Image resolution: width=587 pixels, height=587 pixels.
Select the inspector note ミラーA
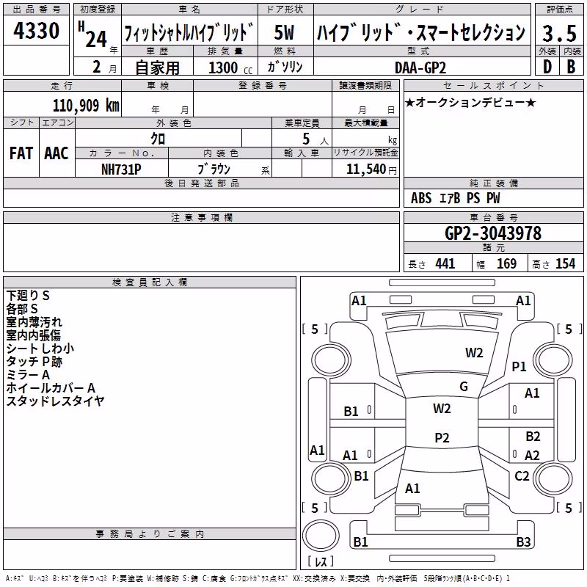(28, 374)
